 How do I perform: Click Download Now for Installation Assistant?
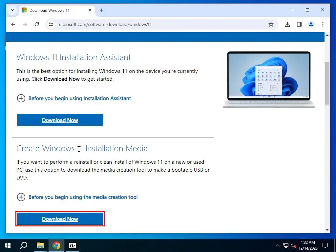pos(60,120)
